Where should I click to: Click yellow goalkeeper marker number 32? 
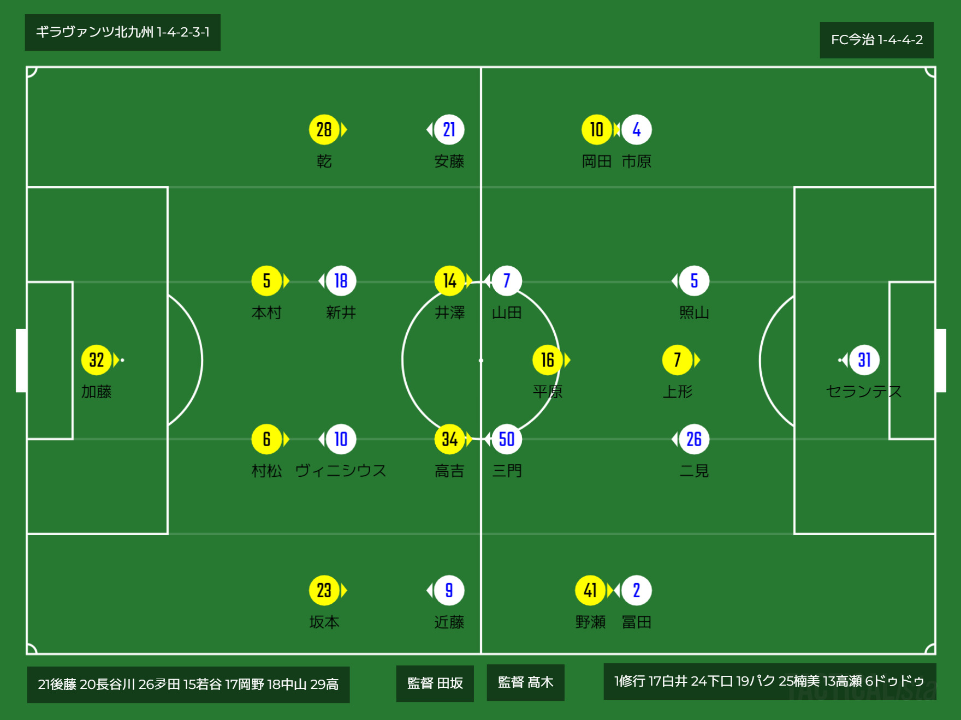[x=97, y=360]
